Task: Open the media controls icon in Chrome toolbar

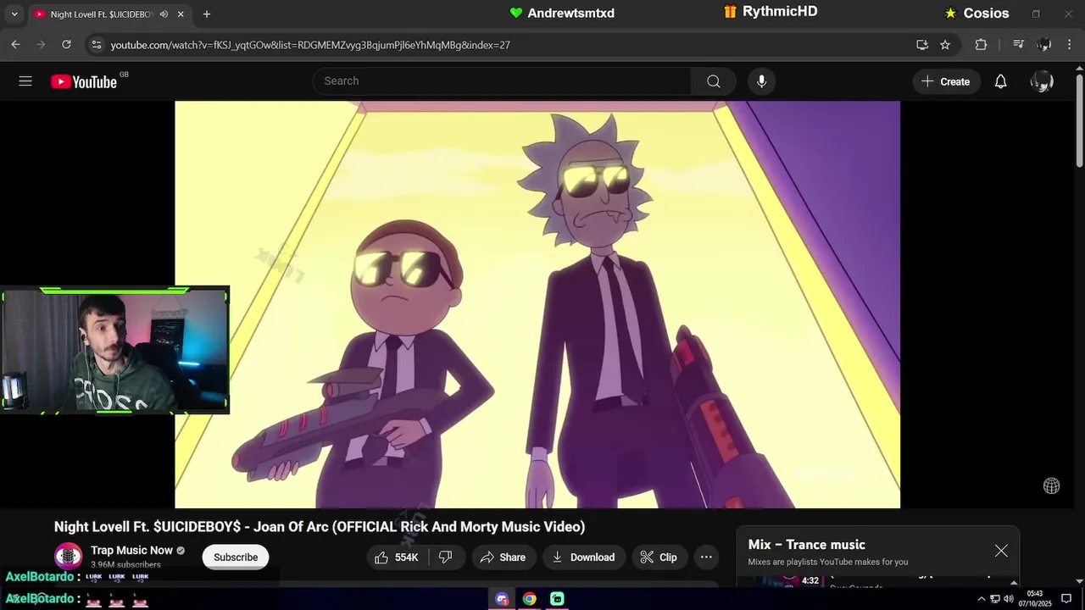Action: 1019,45
